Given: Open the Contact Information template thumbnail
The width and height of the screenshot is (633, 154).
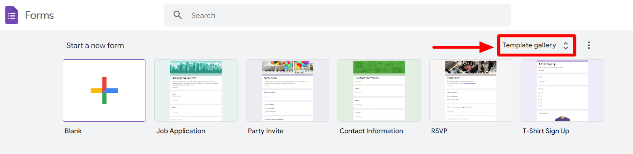Looking at the screenshot, I should click(x=379, y=90).
